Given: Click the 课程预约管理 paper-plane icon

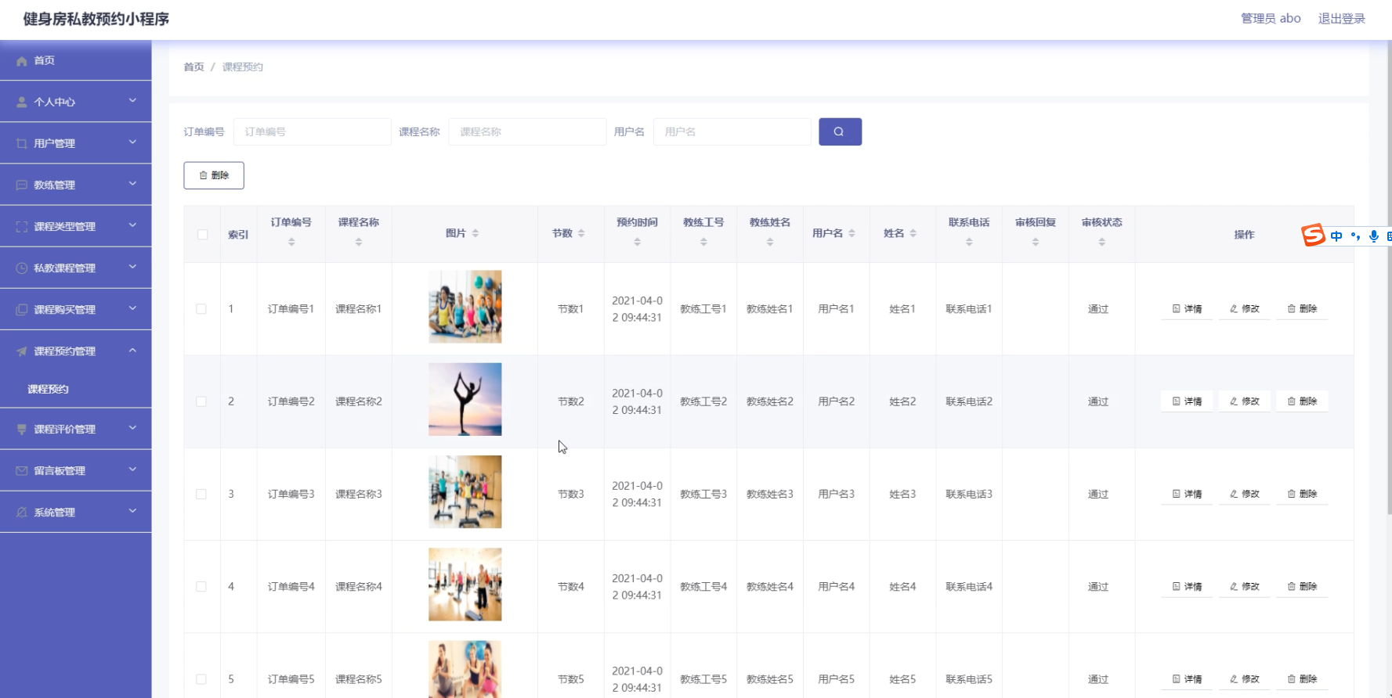Looking at the screenshot, I should click(22, 351).
